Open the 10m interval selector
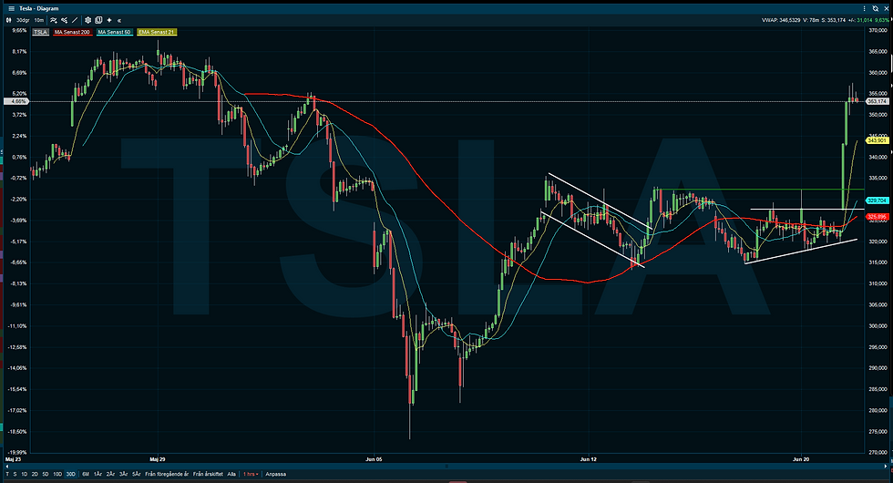 click(x=38, y=20)
